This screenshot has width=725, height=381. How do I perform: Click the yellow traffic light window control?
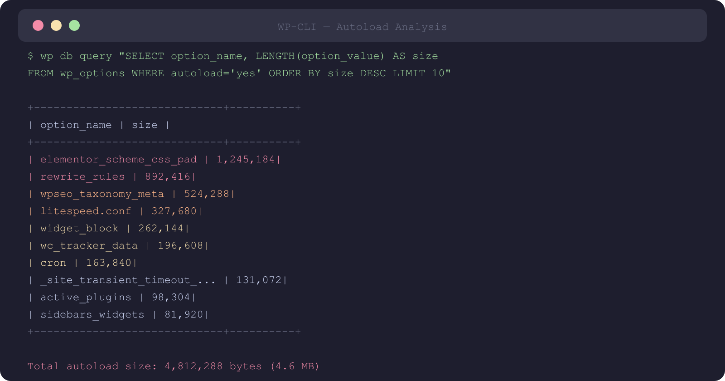click(56, 25)
